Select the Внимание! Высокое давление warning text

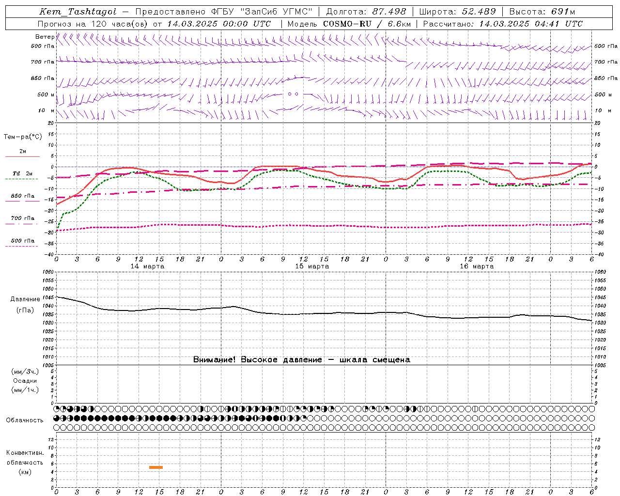(302, 359)
